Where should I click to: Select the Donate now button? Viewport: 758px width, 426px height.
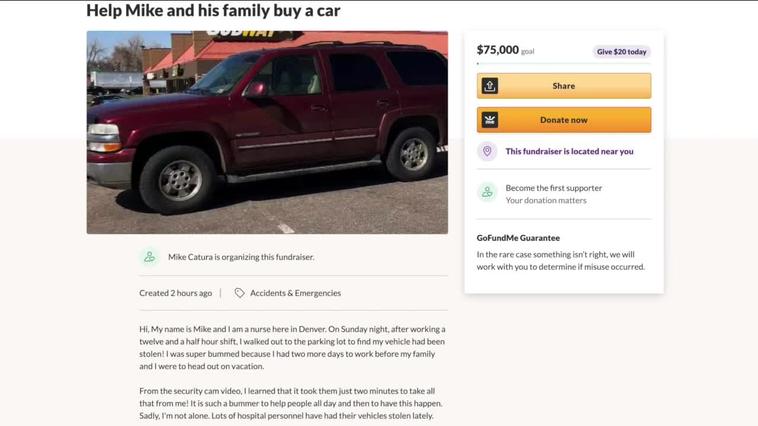point(564,120)
